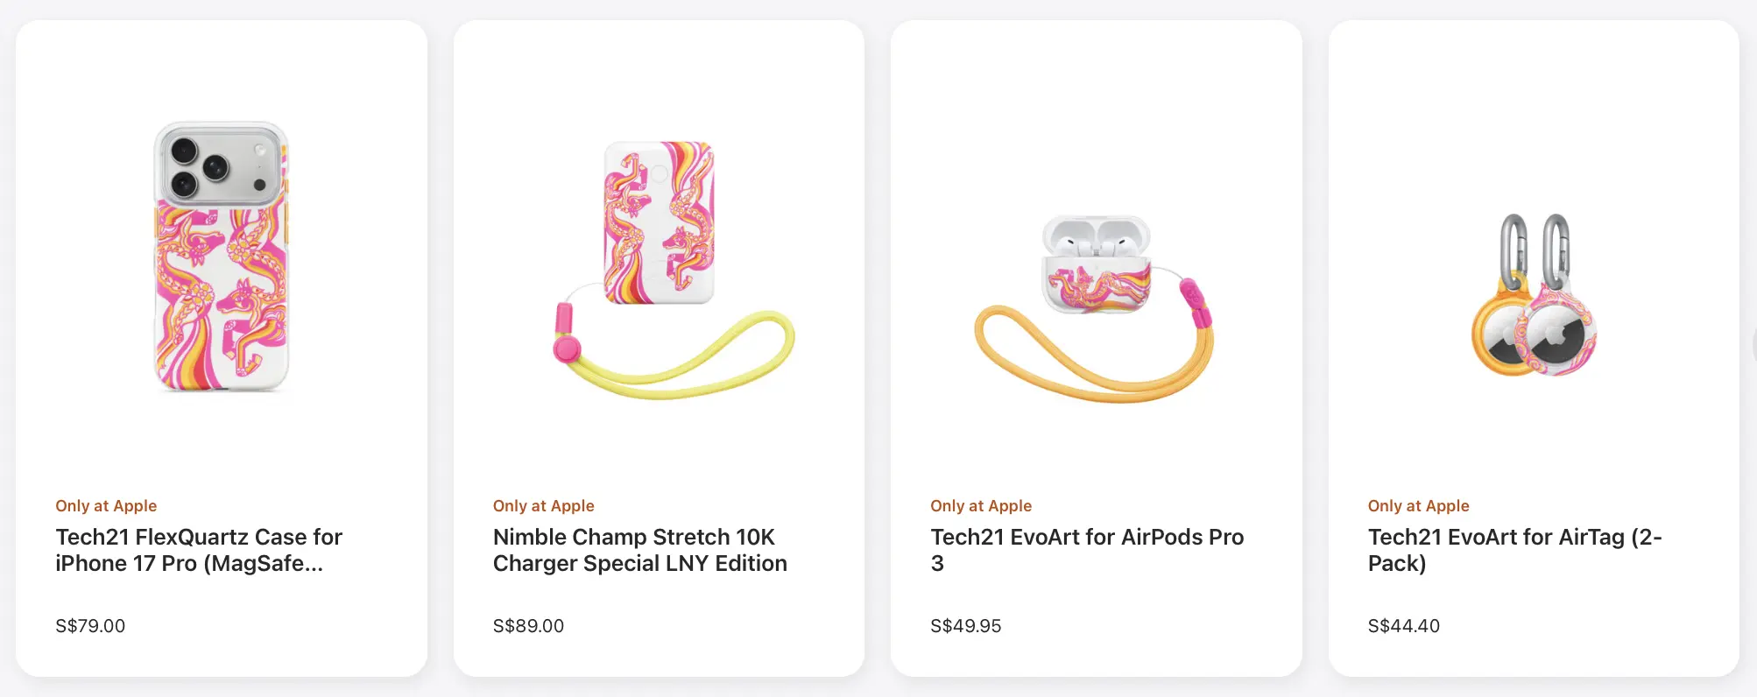Click the yellow wrist strap on Nimble charger
The width and height of the screenshot is (1757, 697).
point(701,377)
